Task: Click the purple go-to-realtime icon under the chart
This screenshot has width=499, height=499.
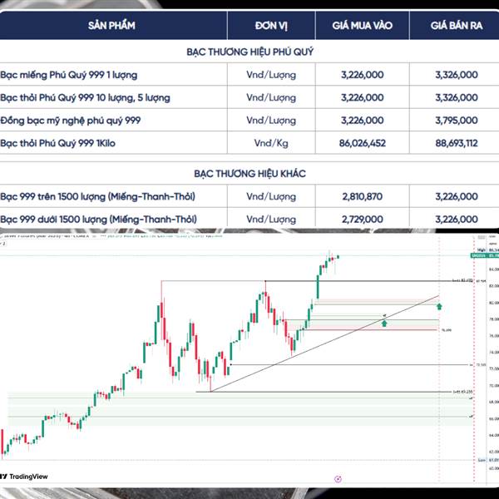Action: pos(338,479)
